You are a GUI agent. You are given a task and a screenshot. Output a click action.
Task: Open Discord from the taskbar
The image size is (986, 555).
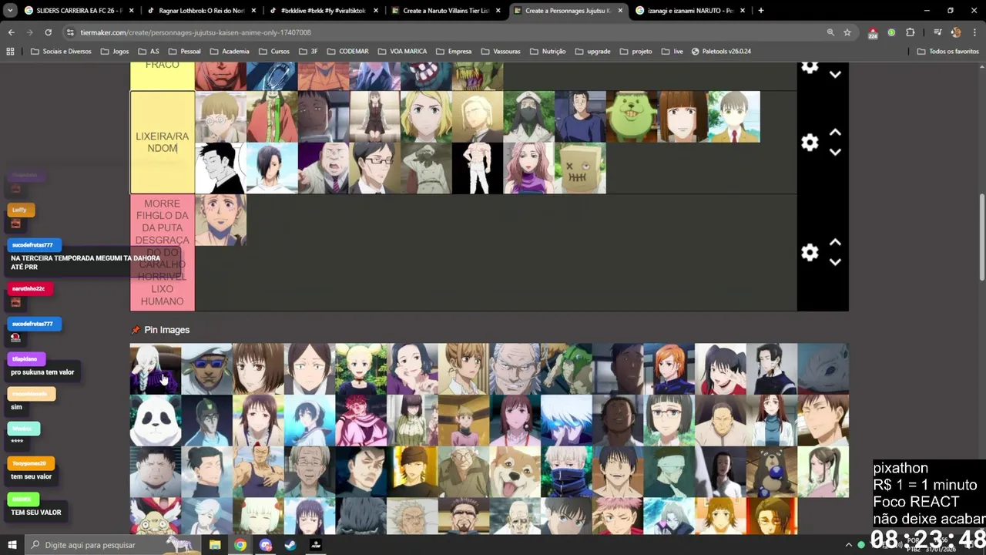(x=266, y=545)
